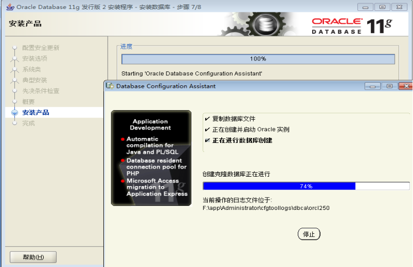Maximize the Database Configuration Assistant window
The width and height of the screenshot is (413, 267).
coord(389,86)
